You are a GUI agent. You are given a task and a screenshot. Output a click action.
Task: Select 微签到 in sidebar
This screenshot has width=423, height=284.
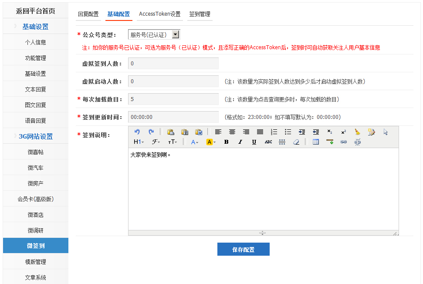click(x=35, y=245)
